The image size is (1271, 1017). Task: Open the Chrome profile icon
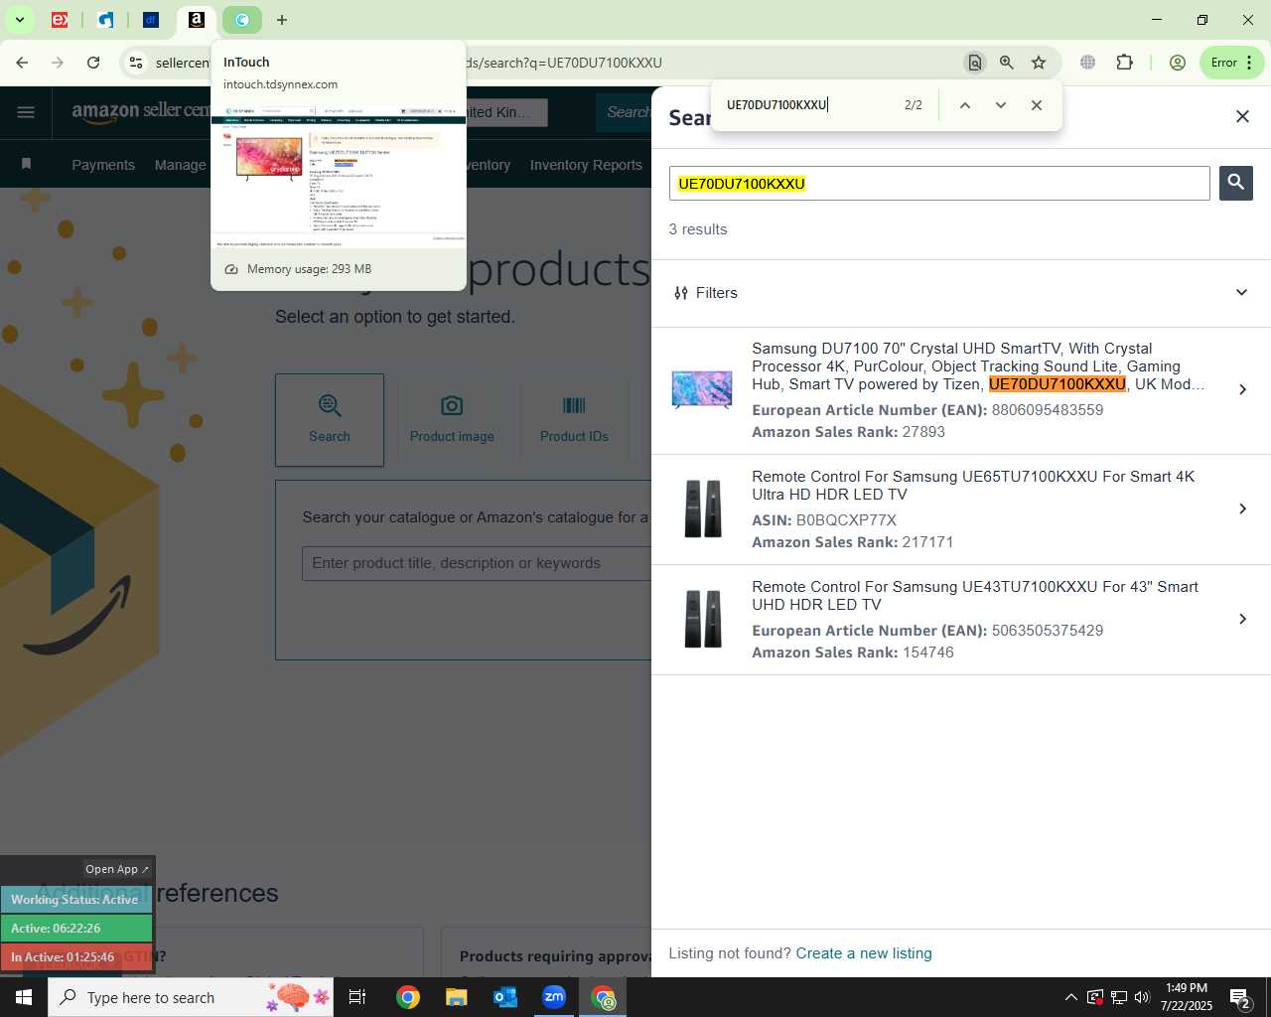(1178, 63)
